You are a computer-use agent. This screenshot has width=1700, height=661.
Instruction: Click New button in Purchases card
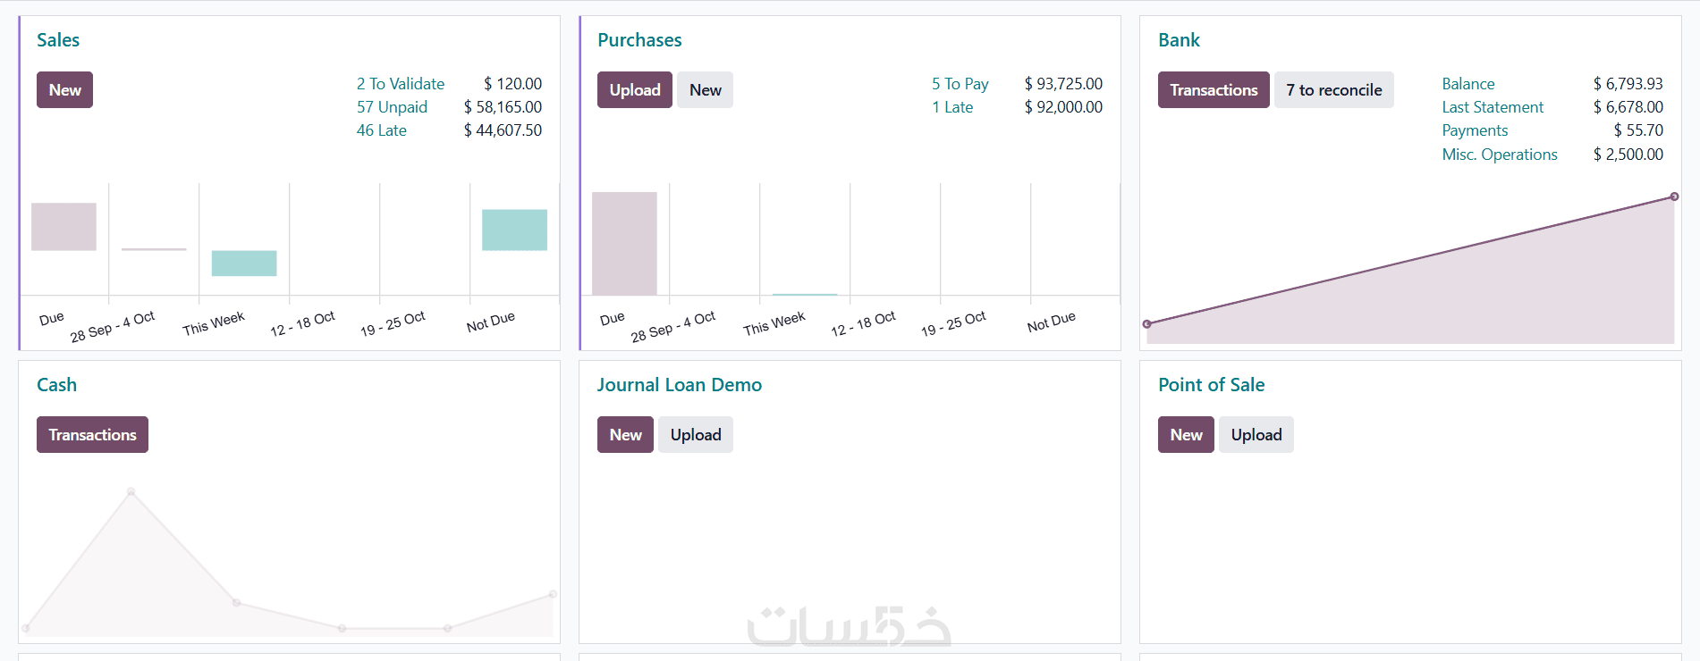click(x=705, y=90)
